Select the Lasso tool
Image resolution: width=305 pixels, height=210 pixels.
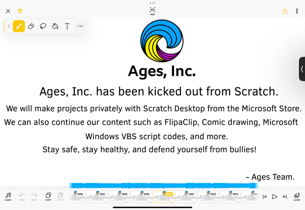click(43, 26)
